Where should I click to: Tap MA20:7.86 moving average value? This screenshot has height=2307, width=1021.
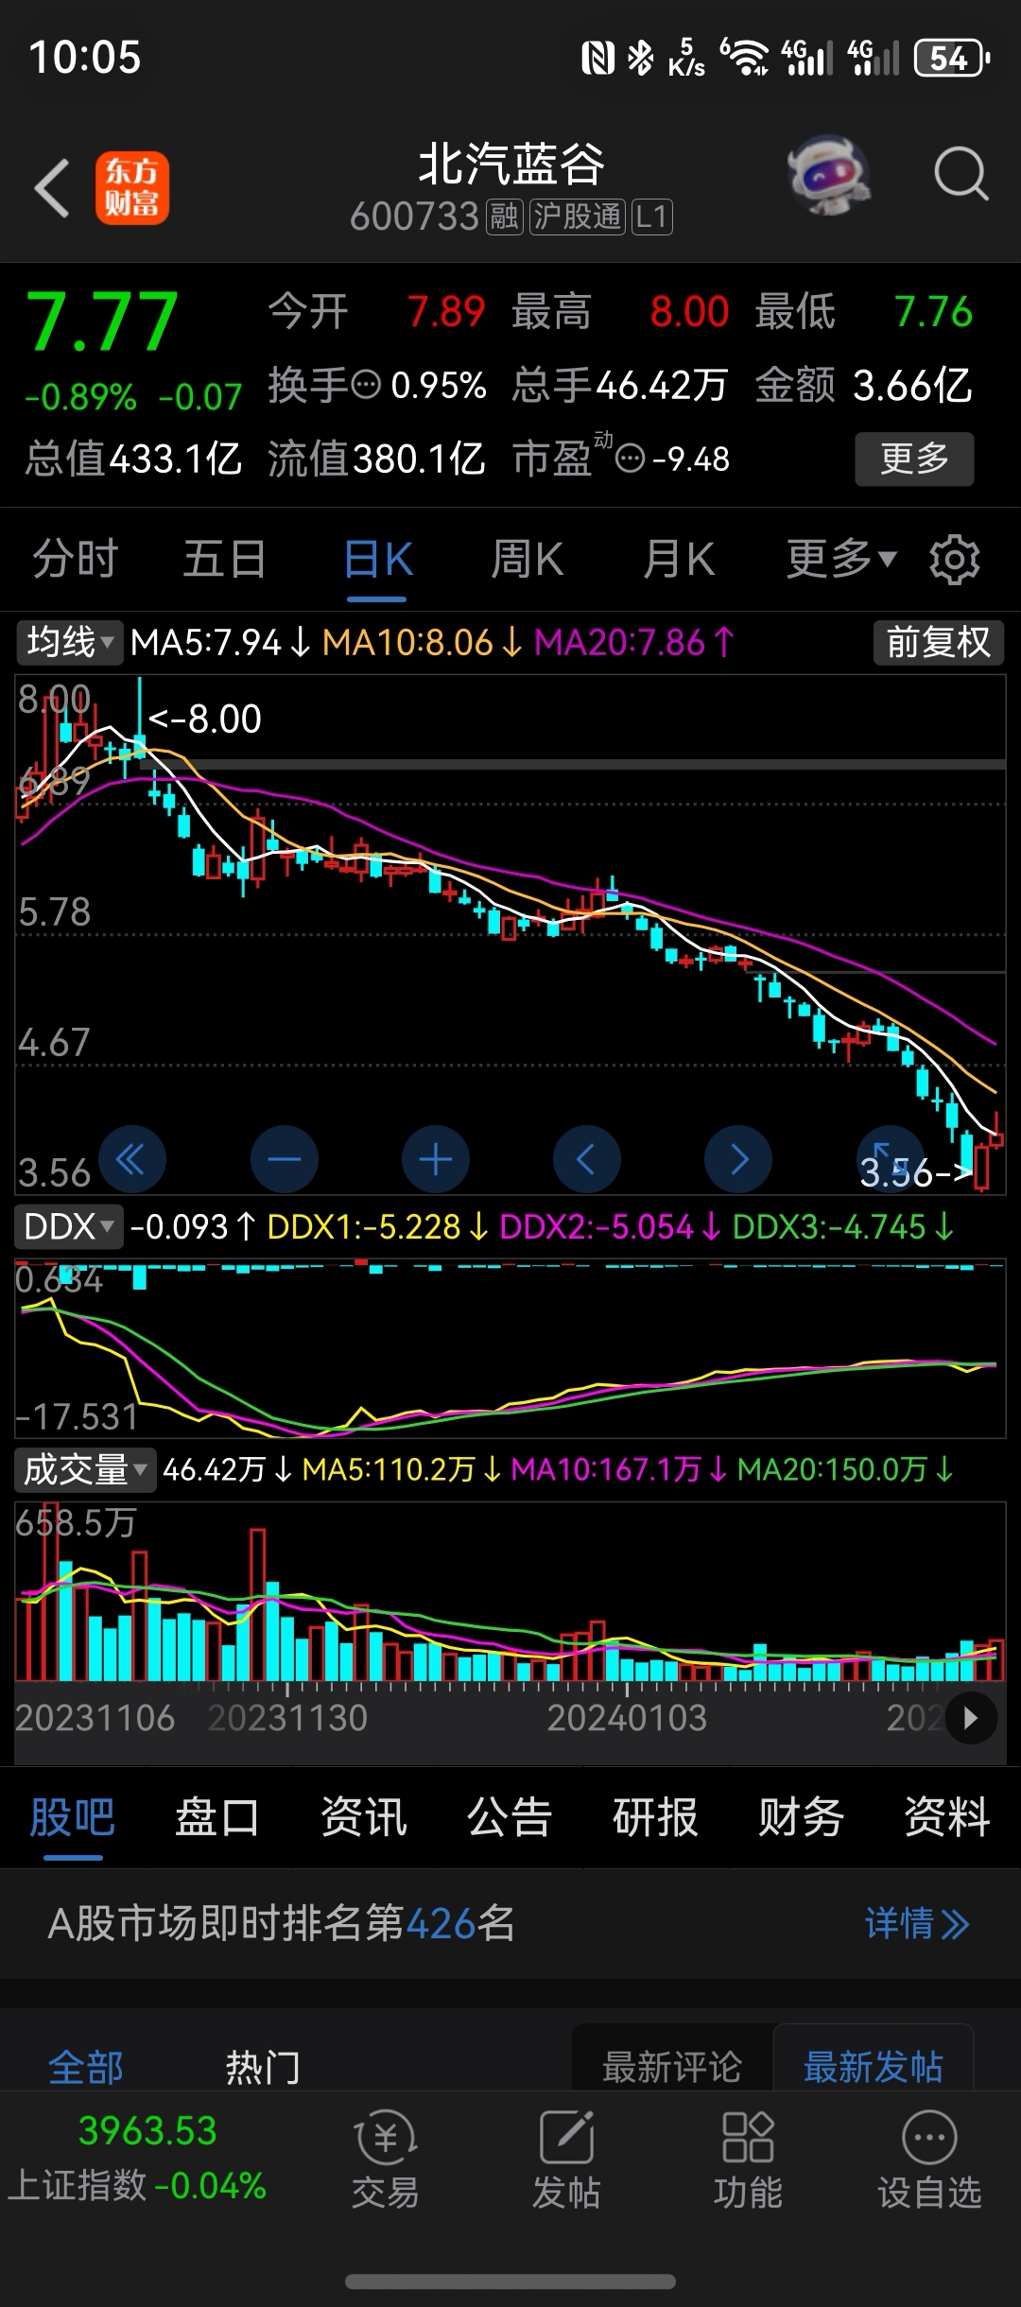(x=633, y=643)
